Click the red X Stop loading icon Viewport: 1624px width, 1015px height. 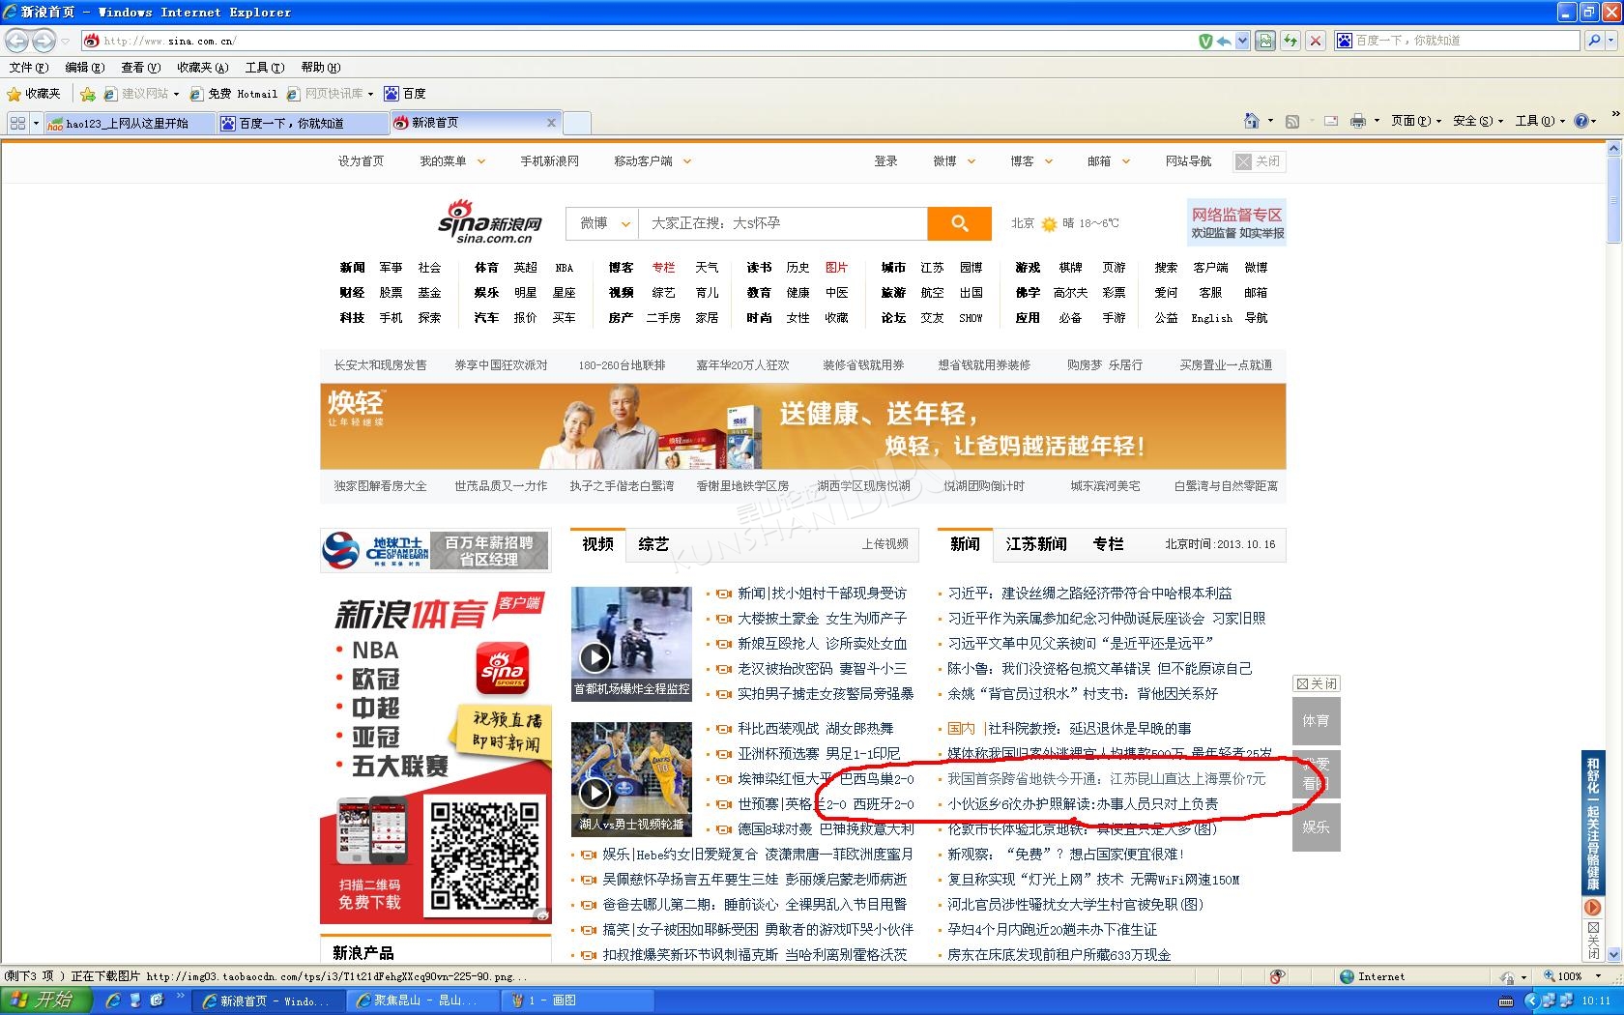click(x=1315, y=41)
